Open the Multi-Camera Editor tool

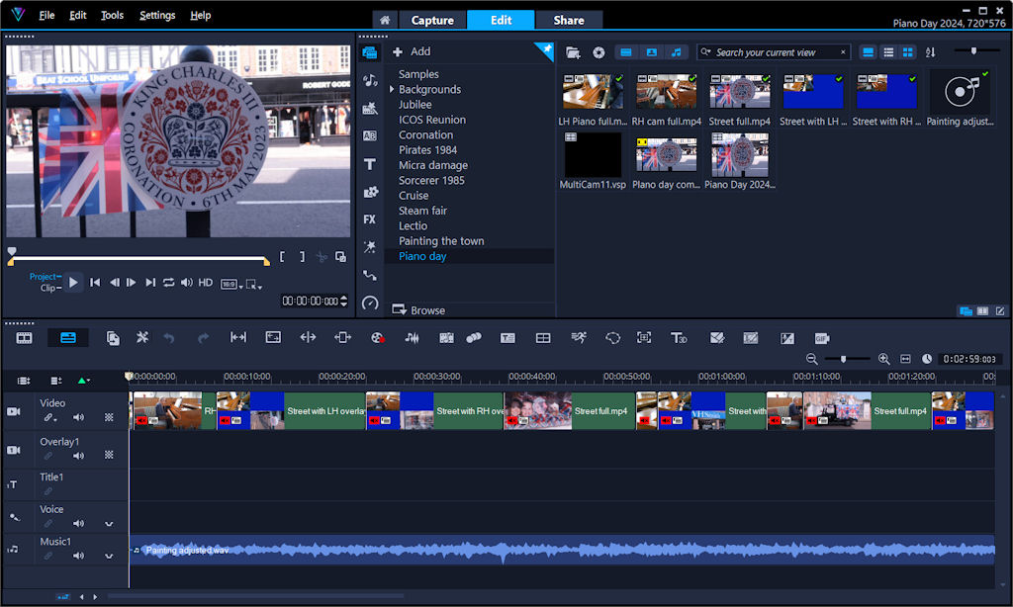tap(543, 338)
